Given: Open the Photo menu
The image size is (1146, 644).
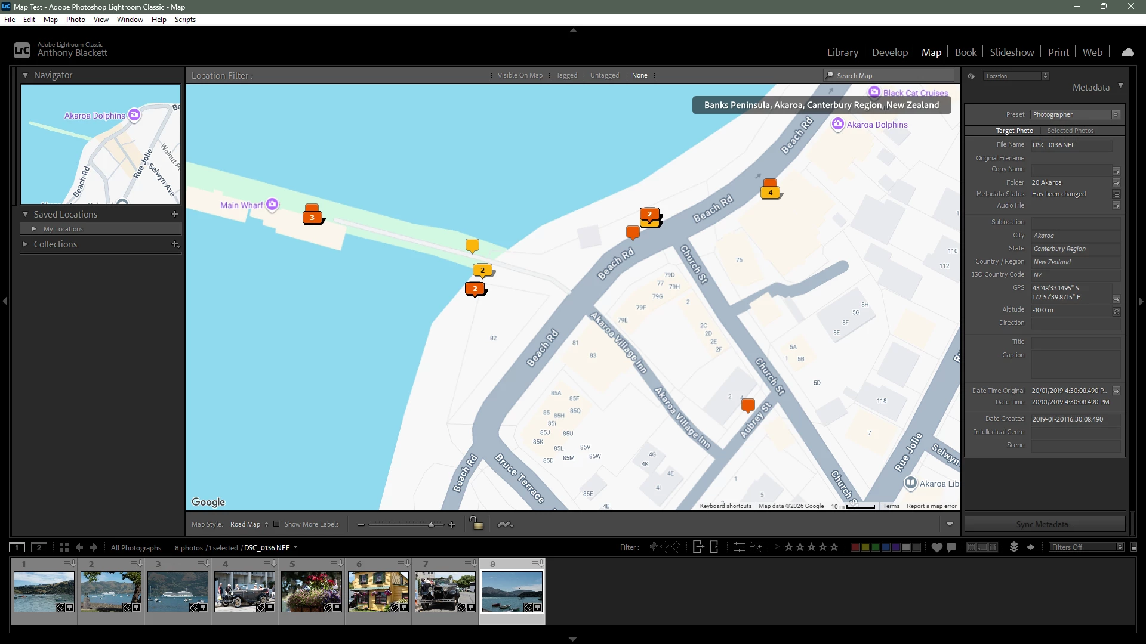Looking at the screenshot, I should pos(76,20).
